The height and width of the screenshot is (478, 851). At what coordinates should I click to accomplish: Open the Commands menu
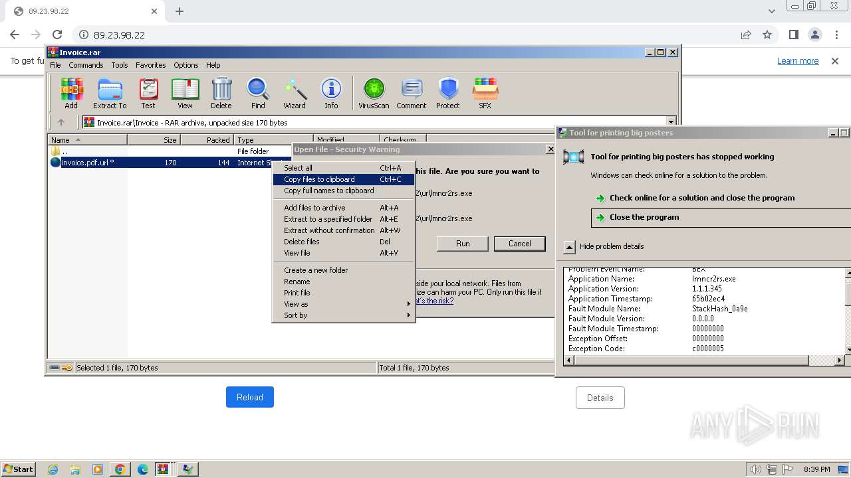pos(86,65)
